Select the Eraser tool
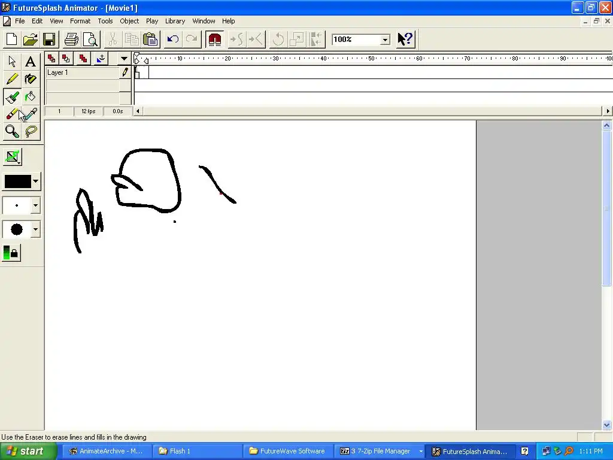 point(12,114)
